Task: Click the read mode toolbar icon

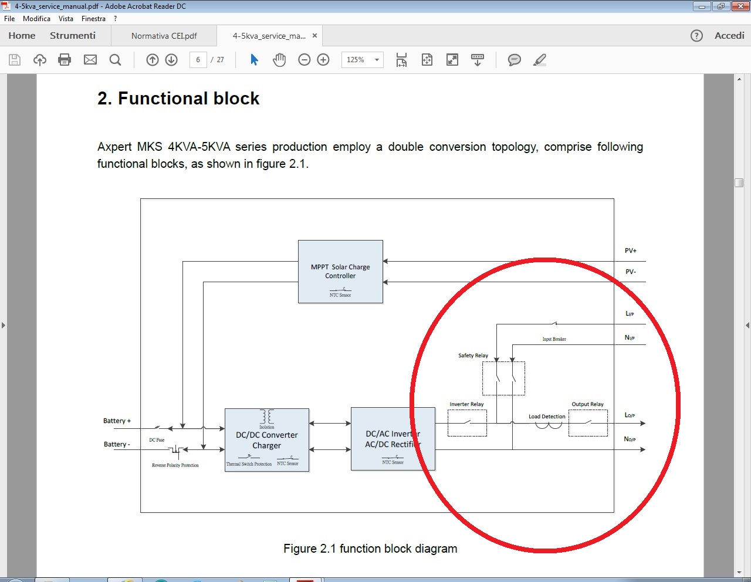Action: coord(478,60)
